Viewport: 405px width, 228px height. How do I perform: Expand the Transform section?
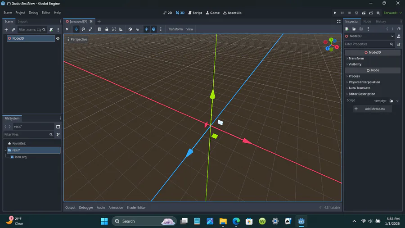click(373, 59)
